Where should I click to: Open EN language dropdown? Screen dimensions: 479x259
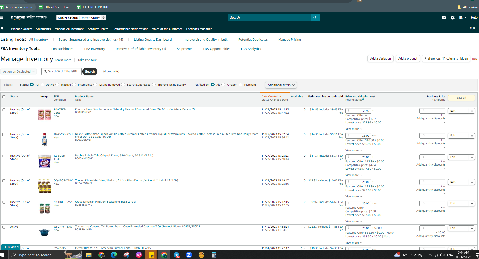(x=463, y=18)
